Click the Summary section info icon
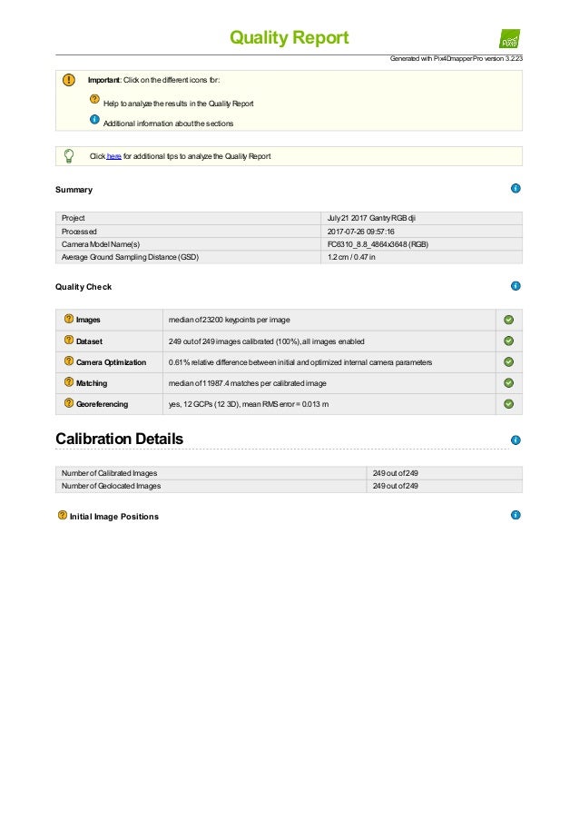The width and height of the screenshot is (579, 820). 515,188
